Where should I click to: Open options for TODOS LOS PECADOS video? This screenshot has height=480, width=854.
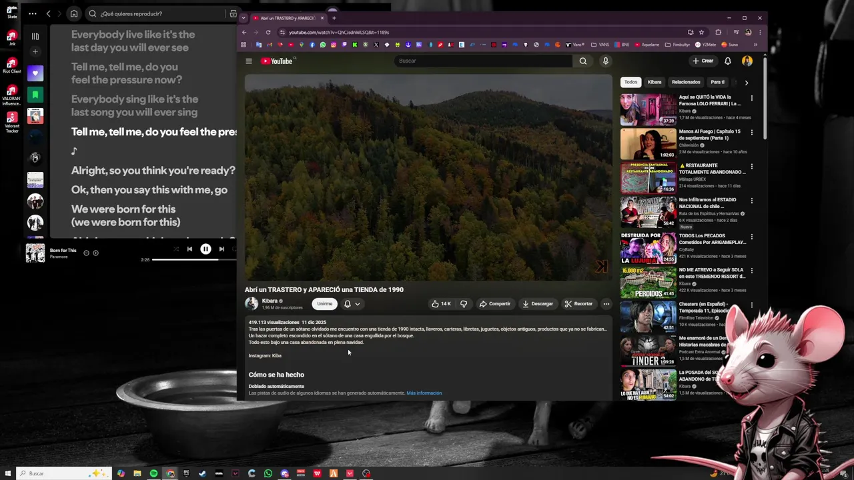pyautogui.click(x=752, y=237)
